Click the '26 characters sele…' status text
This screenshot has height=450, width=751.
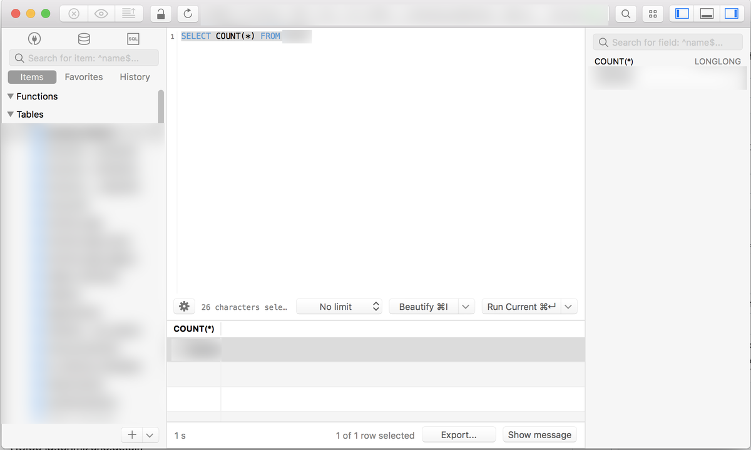[x=244, y=307]
